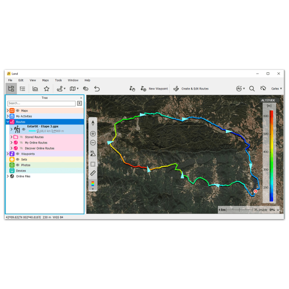289x289 pixels.
Task: Click the cloud sync icon
Action: point(263,89)
